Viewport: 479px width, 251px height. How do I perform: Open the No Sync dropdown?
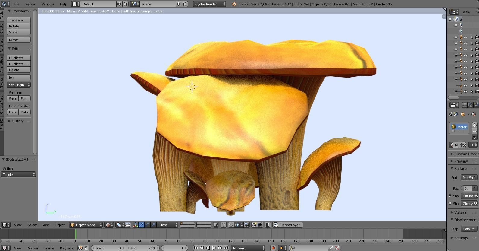coord(248,248)
